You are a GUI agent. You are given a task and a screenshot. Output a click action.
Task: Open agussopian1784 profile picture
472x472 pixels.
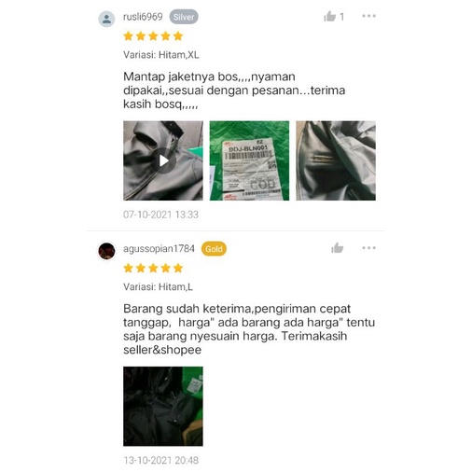point(106,251)
